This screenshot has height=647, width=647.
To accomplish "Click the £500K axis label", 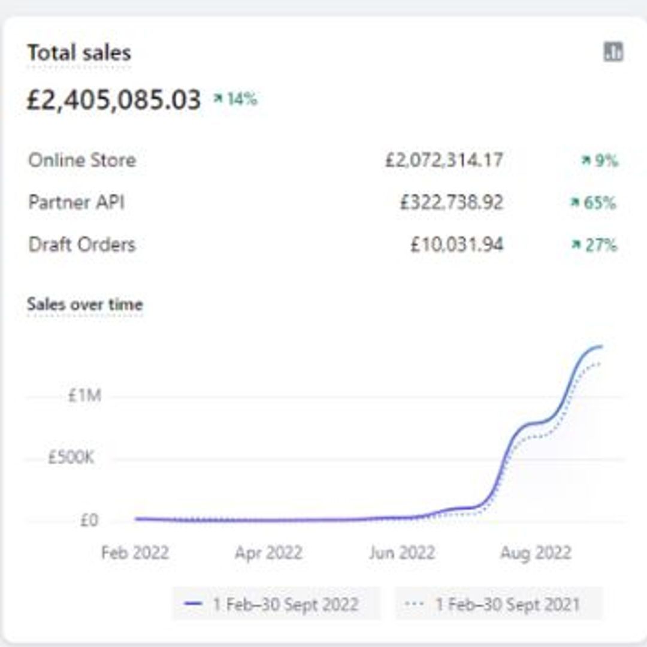I will tap(71, 457).
